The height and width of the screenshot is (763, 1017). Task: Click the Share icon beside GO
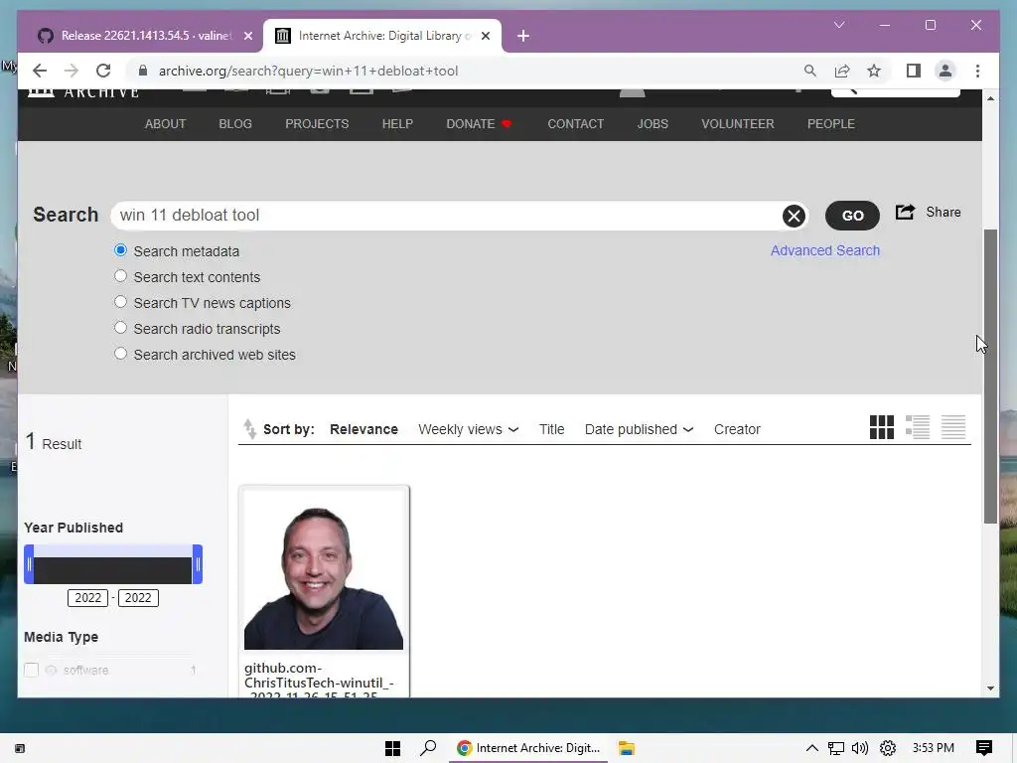(906, 213)
